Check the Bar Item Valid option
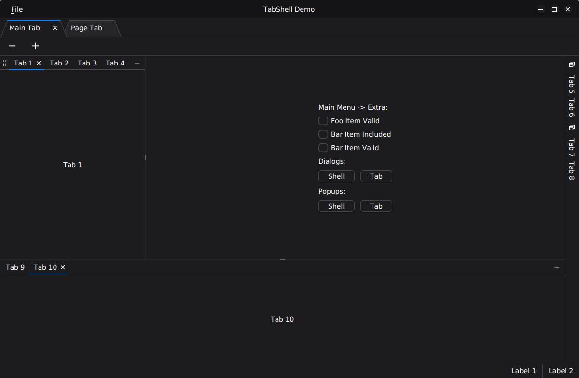 pos(323,148)
